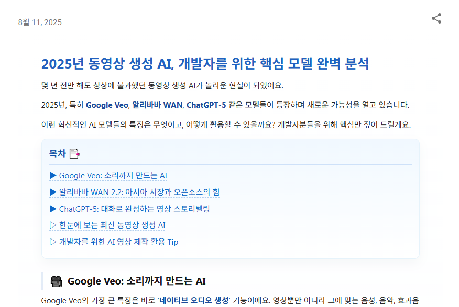Click the bold '네이티브 오디오 생성' text
459x307 pixels.
pos(194,300)
